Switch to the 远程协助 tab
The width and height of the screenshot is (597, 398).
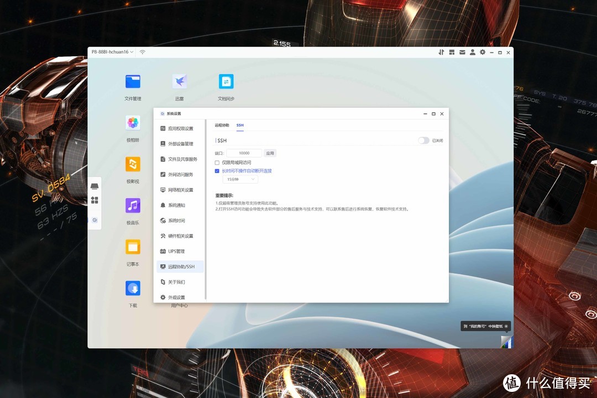[x=222, y=125]
